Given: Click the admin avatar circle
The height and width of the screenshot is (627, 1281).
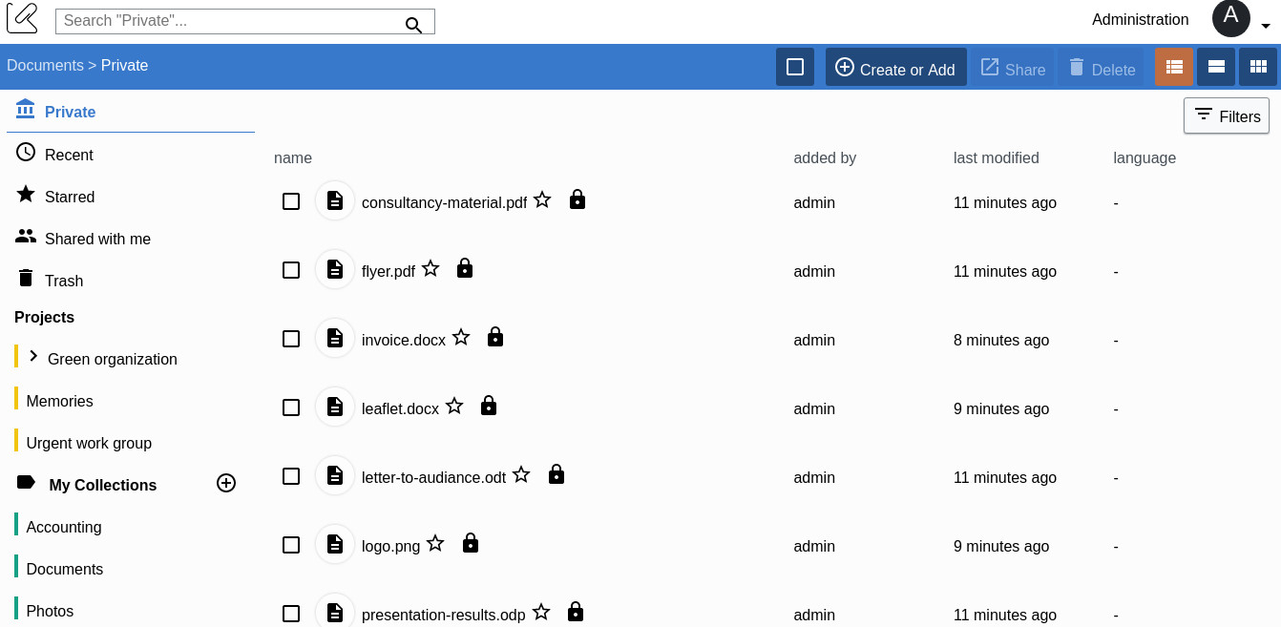Looking at the screenshot, I should (x=1231, y=18).
